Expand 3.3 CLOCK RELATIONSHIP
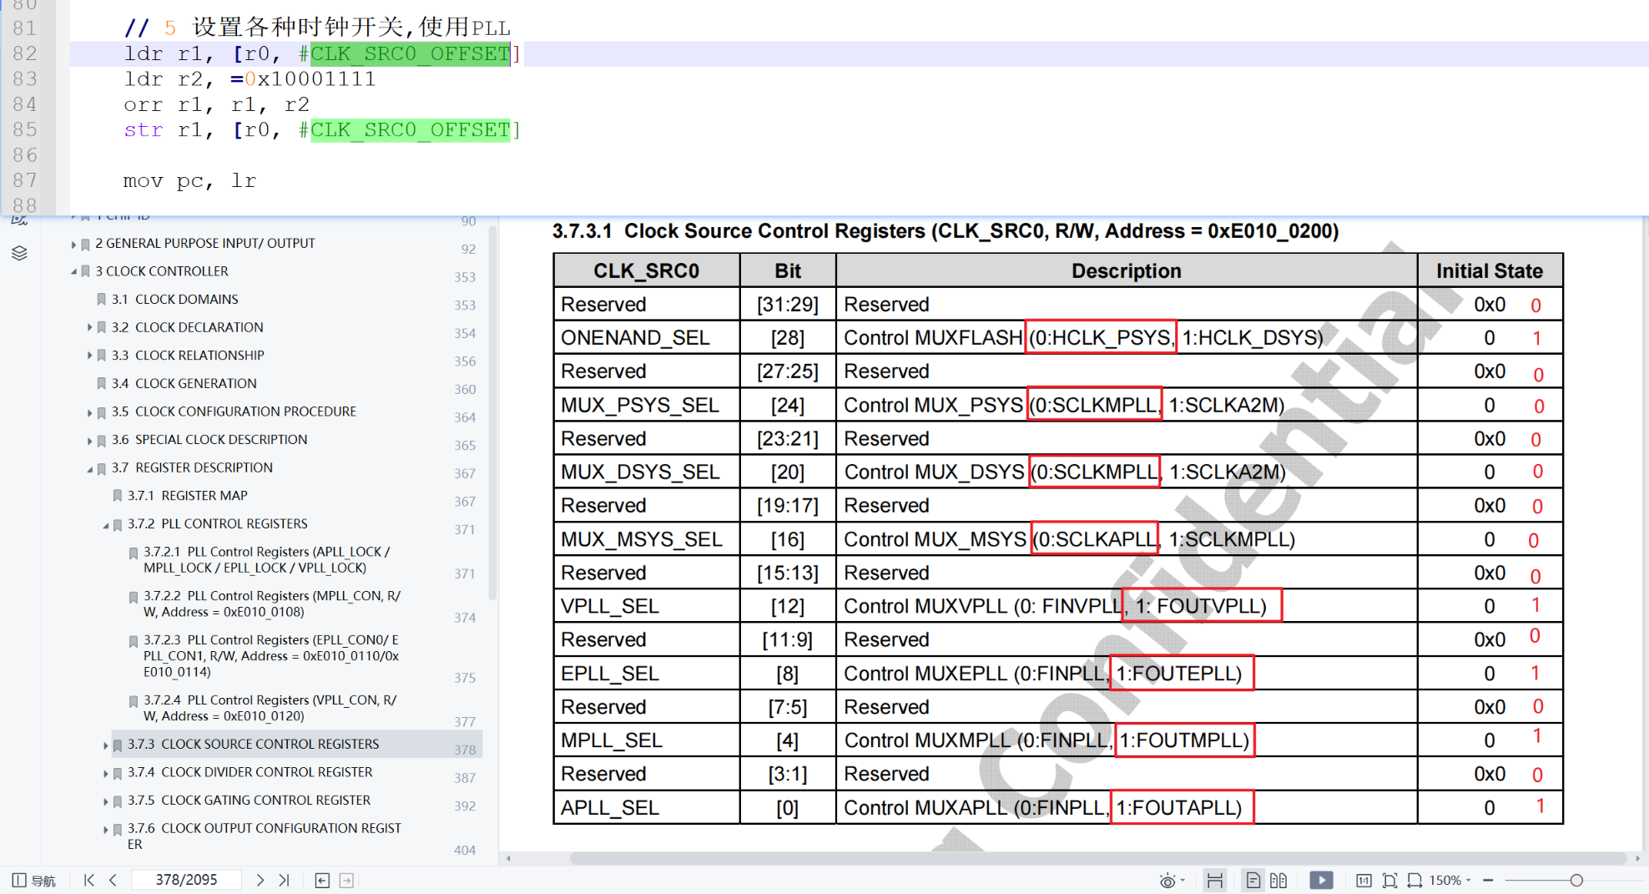The height and width of the screenshot is (894, 1649). coord(89,356)
